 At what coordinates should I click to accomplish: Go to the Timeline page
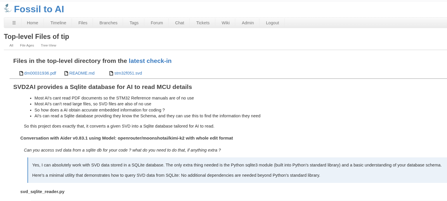click(58, 23)
